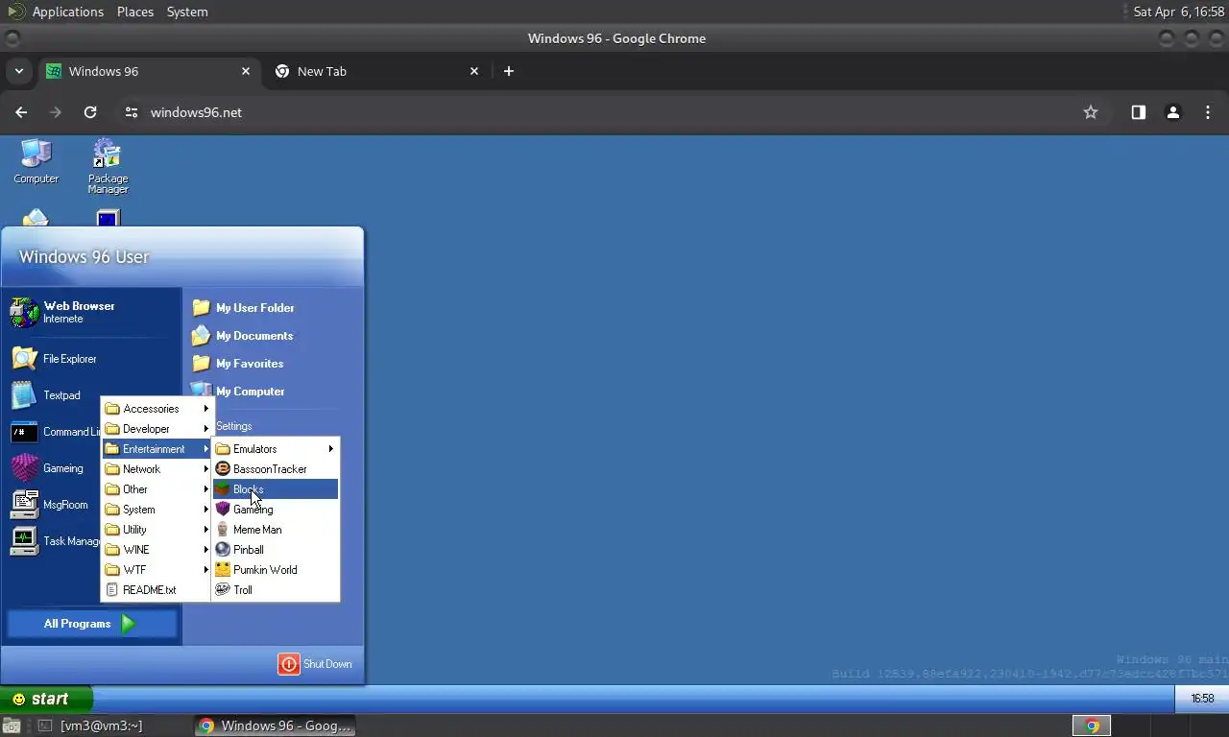The width and height of the screenshot is (1229, 737).
Task: Launch the Blocks game
Action: [276, 489]
